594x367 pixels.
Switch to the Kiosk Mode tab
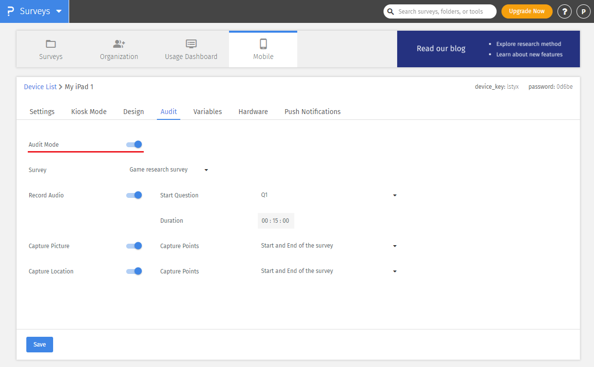[89, 112]
